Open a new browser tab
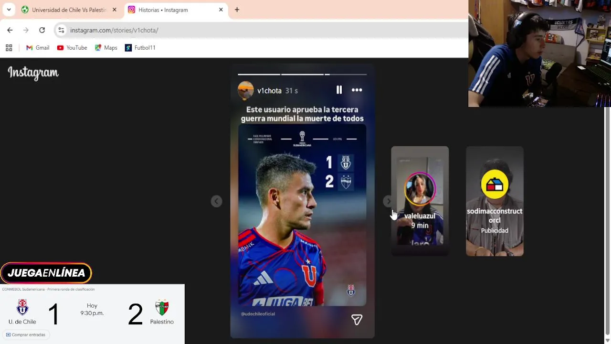This screenshot has width=611, height=344. 237,10
